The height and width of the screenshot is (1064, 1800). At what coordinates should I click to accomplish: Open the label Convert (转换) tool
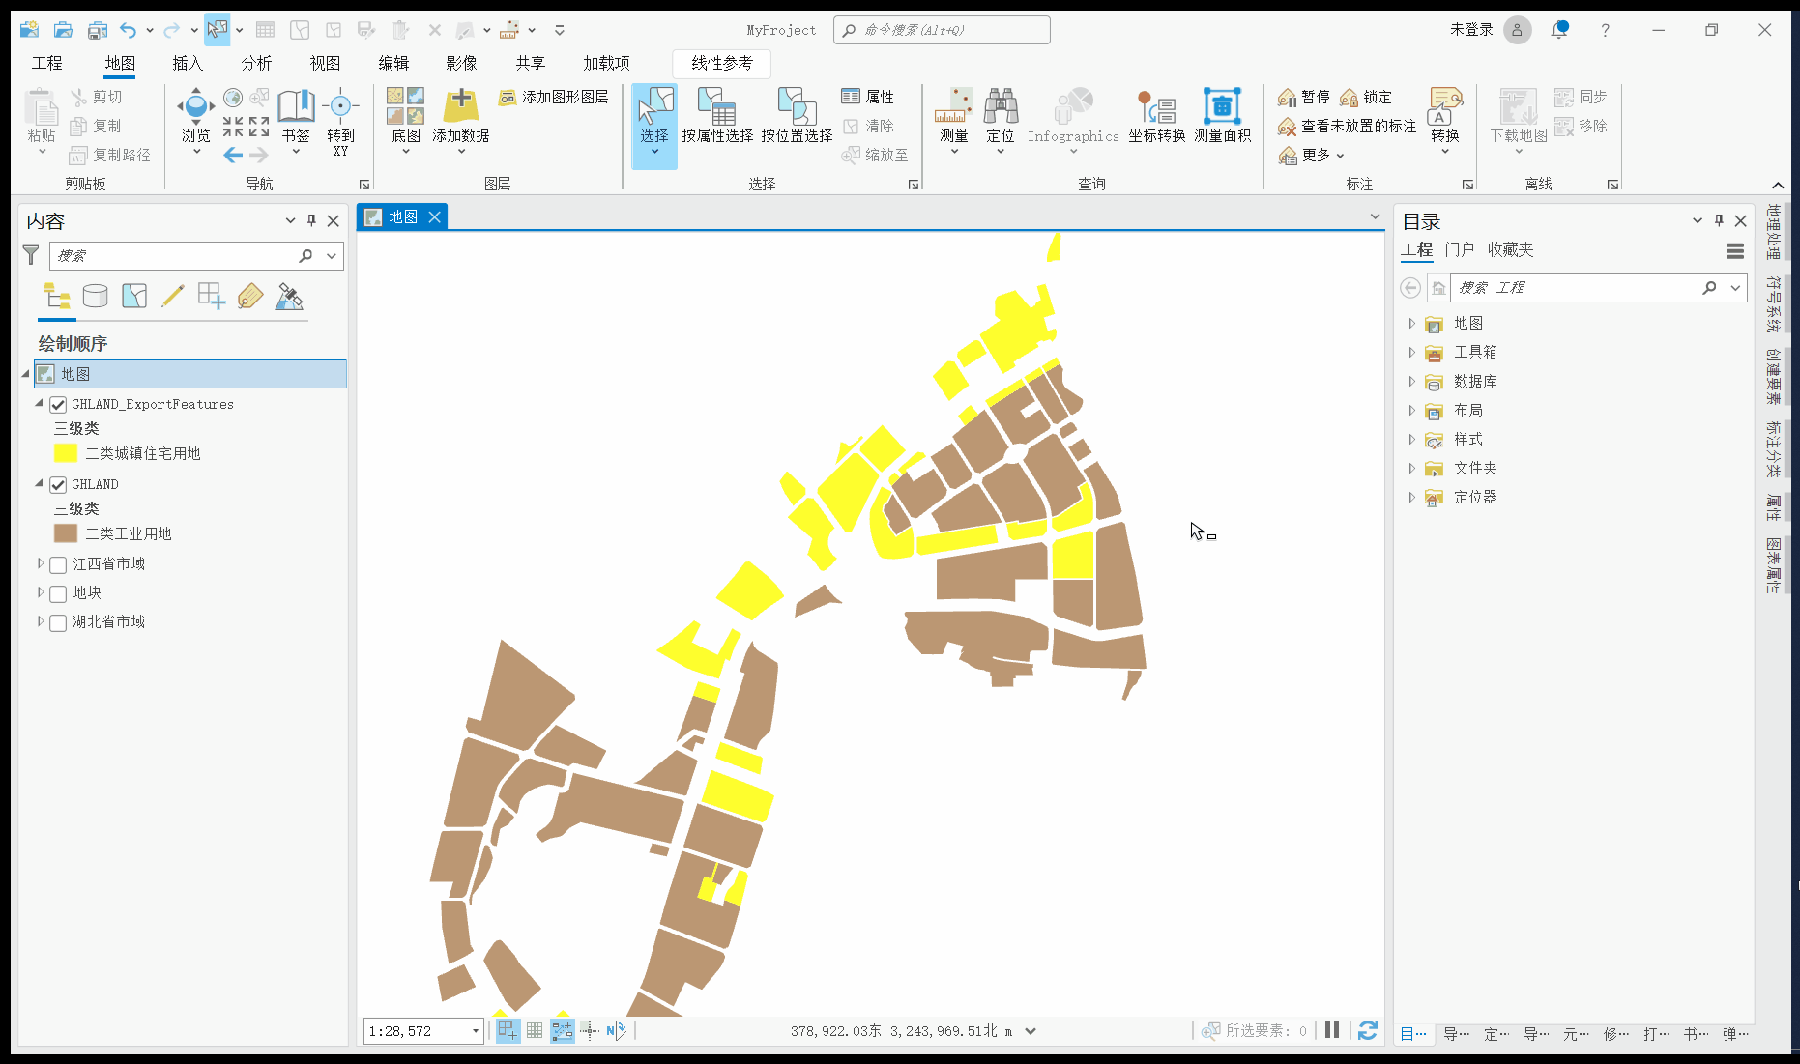pyautogui.click(x=1445, y=121)
